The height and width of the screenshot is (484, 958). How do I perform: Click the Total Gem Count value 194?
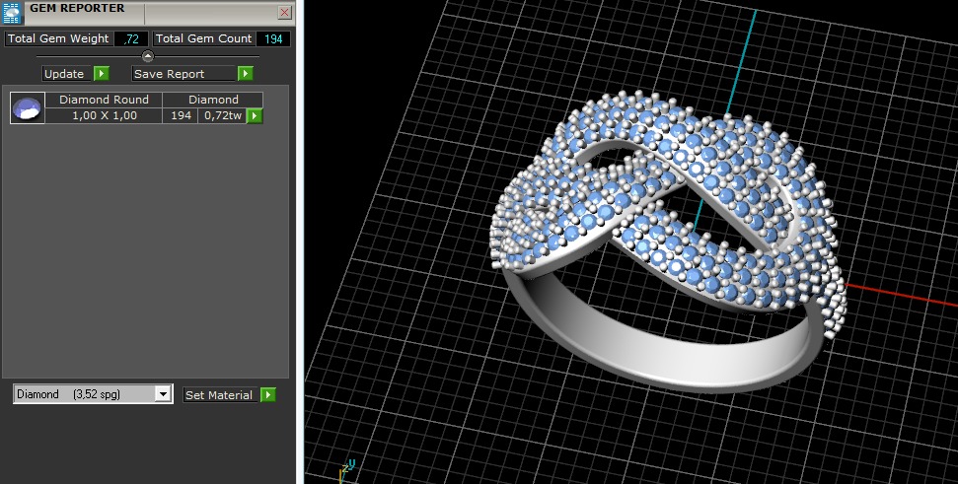pos(273,39)
